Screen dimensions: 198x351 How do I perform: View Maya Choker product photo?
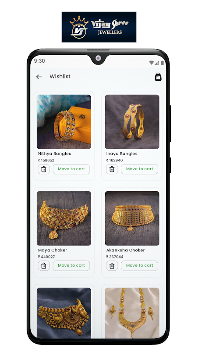tap(64, 218)
